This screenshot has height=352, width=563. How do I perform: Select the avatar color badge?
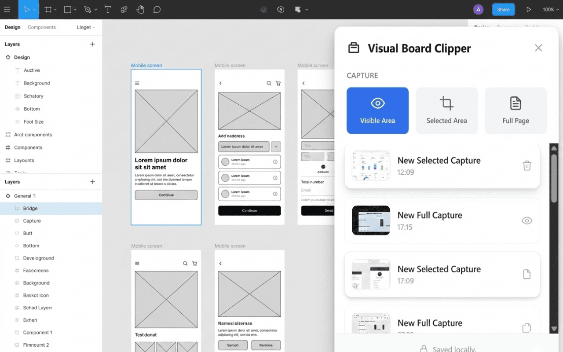(x=478, y=9)
